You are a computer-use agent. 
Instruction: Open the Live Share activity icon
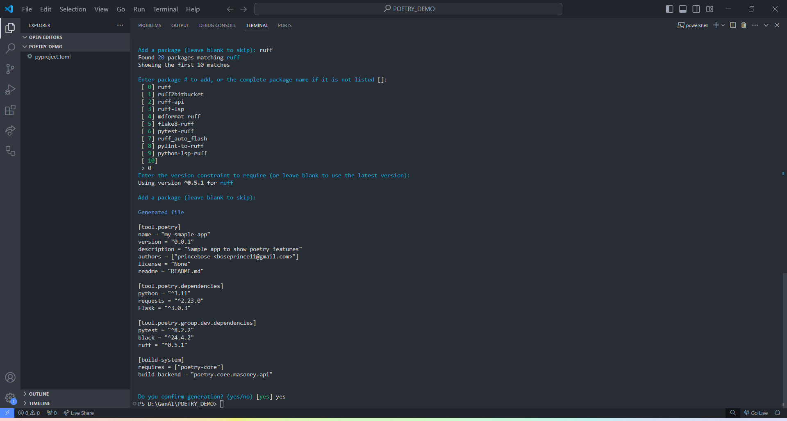tap(10, 131)
